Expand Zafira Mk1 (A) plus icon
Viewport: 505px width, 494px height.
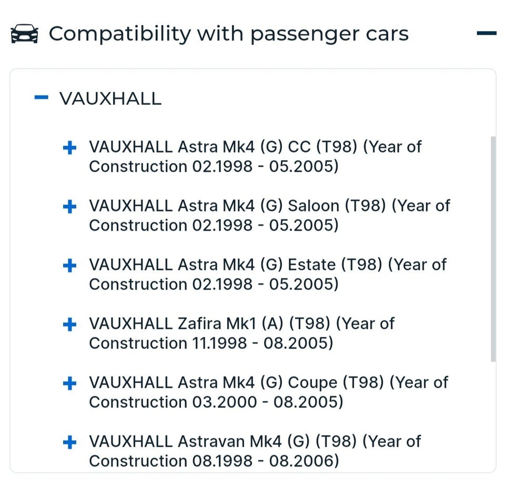[69, 325]
